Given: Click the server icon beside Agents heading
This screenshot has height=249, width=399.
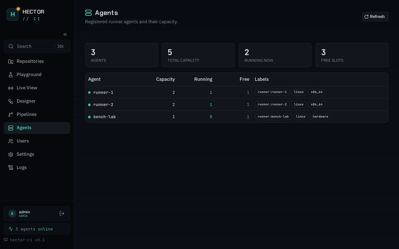Looking at the screenshot, I should point(88,13).
